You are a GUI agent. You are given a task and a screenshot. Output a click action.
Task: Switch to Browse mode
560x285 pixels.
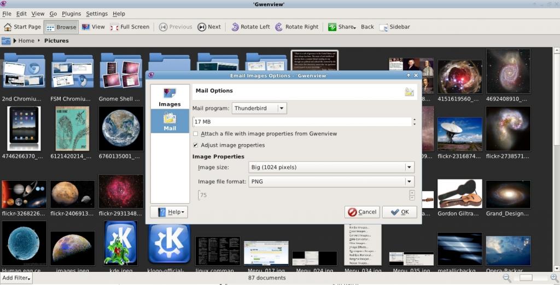(61, 27)
